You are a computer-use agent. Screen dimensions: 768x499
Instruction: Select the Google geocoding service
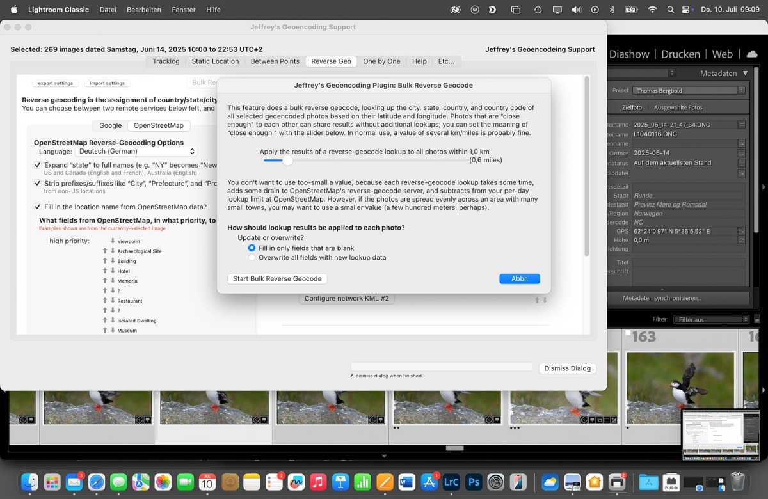[110, 125]
